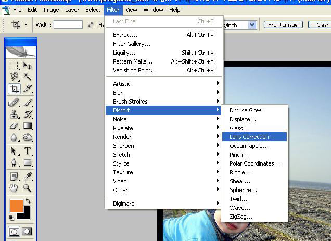
Task: Click the swap width and height arrows
Action: 91,24
